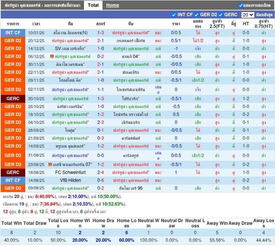
Task: Select the date 31/08/25
Action: tap(36, 156)
